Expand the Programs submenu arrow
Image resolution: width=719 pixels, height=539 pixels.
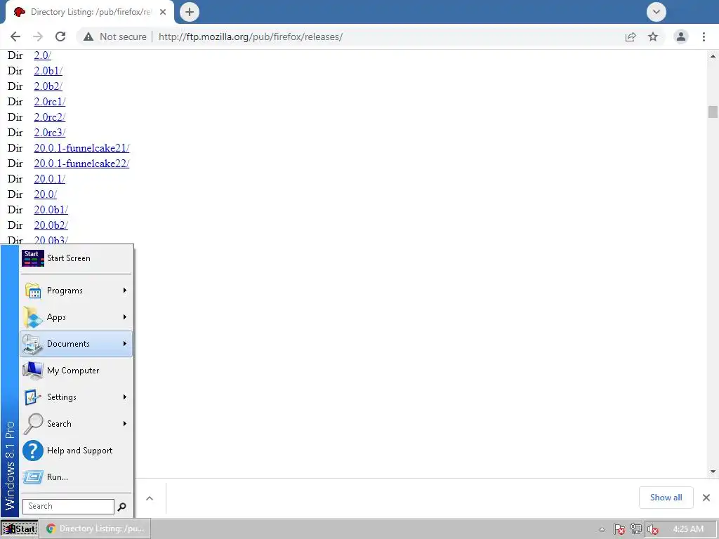click(x=125, y=291)
